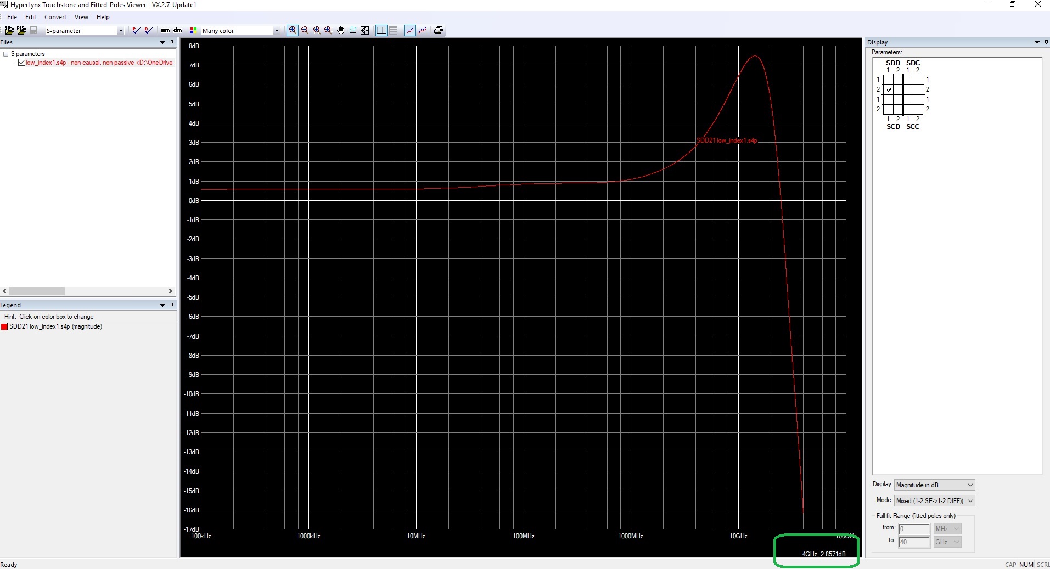Open the Files panel options arrow
Viewport: 1050px width, 569px height.
tap(162, 42)
